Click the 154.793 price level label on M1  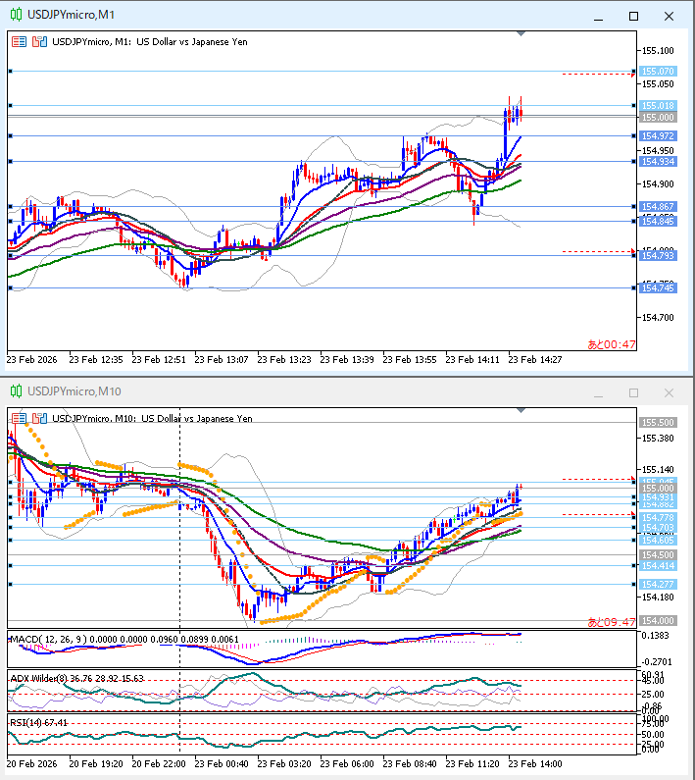(x=657, y=256)
